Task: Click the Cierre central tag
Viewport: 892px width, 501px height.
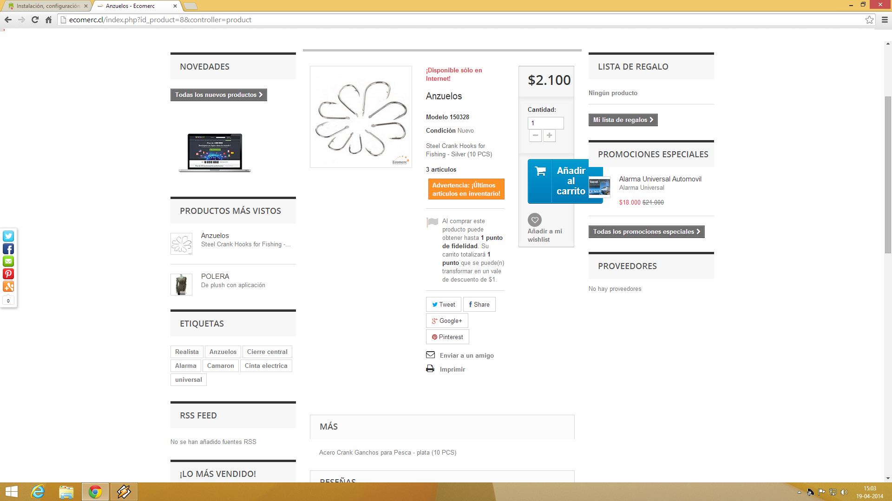Action: tap(267, 352)
